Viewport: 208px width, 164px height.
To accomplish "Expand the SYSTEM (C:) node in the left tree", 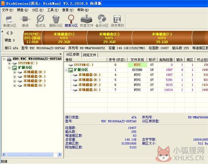I will pyautogui.click(x=9, y=63).
